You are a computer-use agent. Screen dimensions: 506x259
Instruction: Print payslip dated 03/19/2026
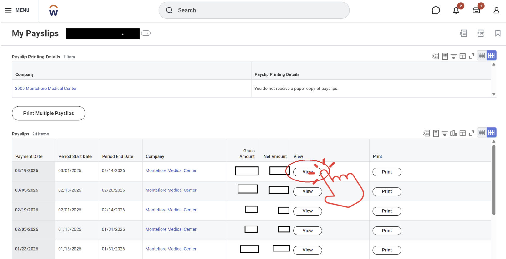[387, 172]
